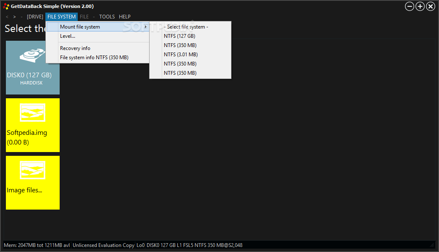Click the Softpedia.img image icon

[x=32, y=113]
